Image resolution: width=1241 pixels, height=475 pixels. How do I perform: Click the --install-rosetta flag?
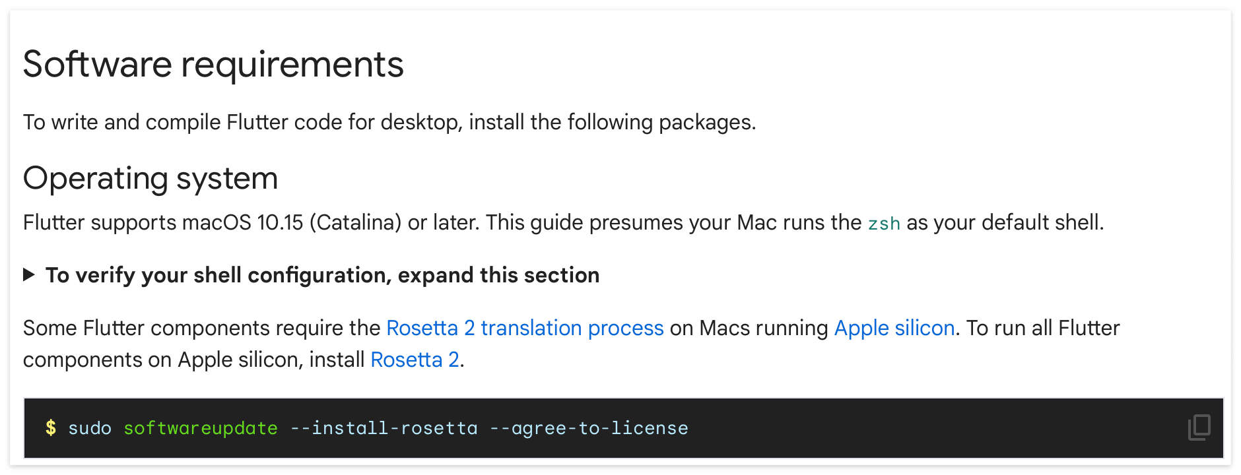[x=384, y=428]
